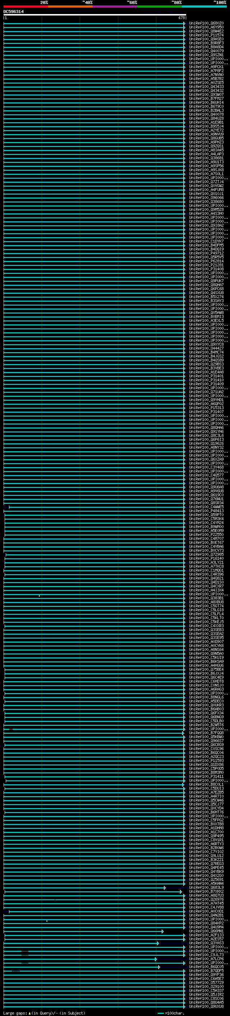Select hit label UniRef100_Q66MN1
Viewport: 230px width, 1016px height.
coord(206,931)
